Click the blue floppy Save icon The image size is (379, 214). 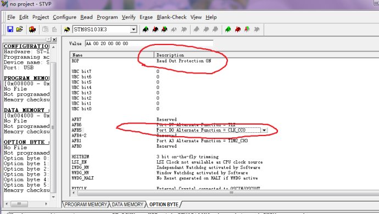pyautogui.click(x=10, y=29)
